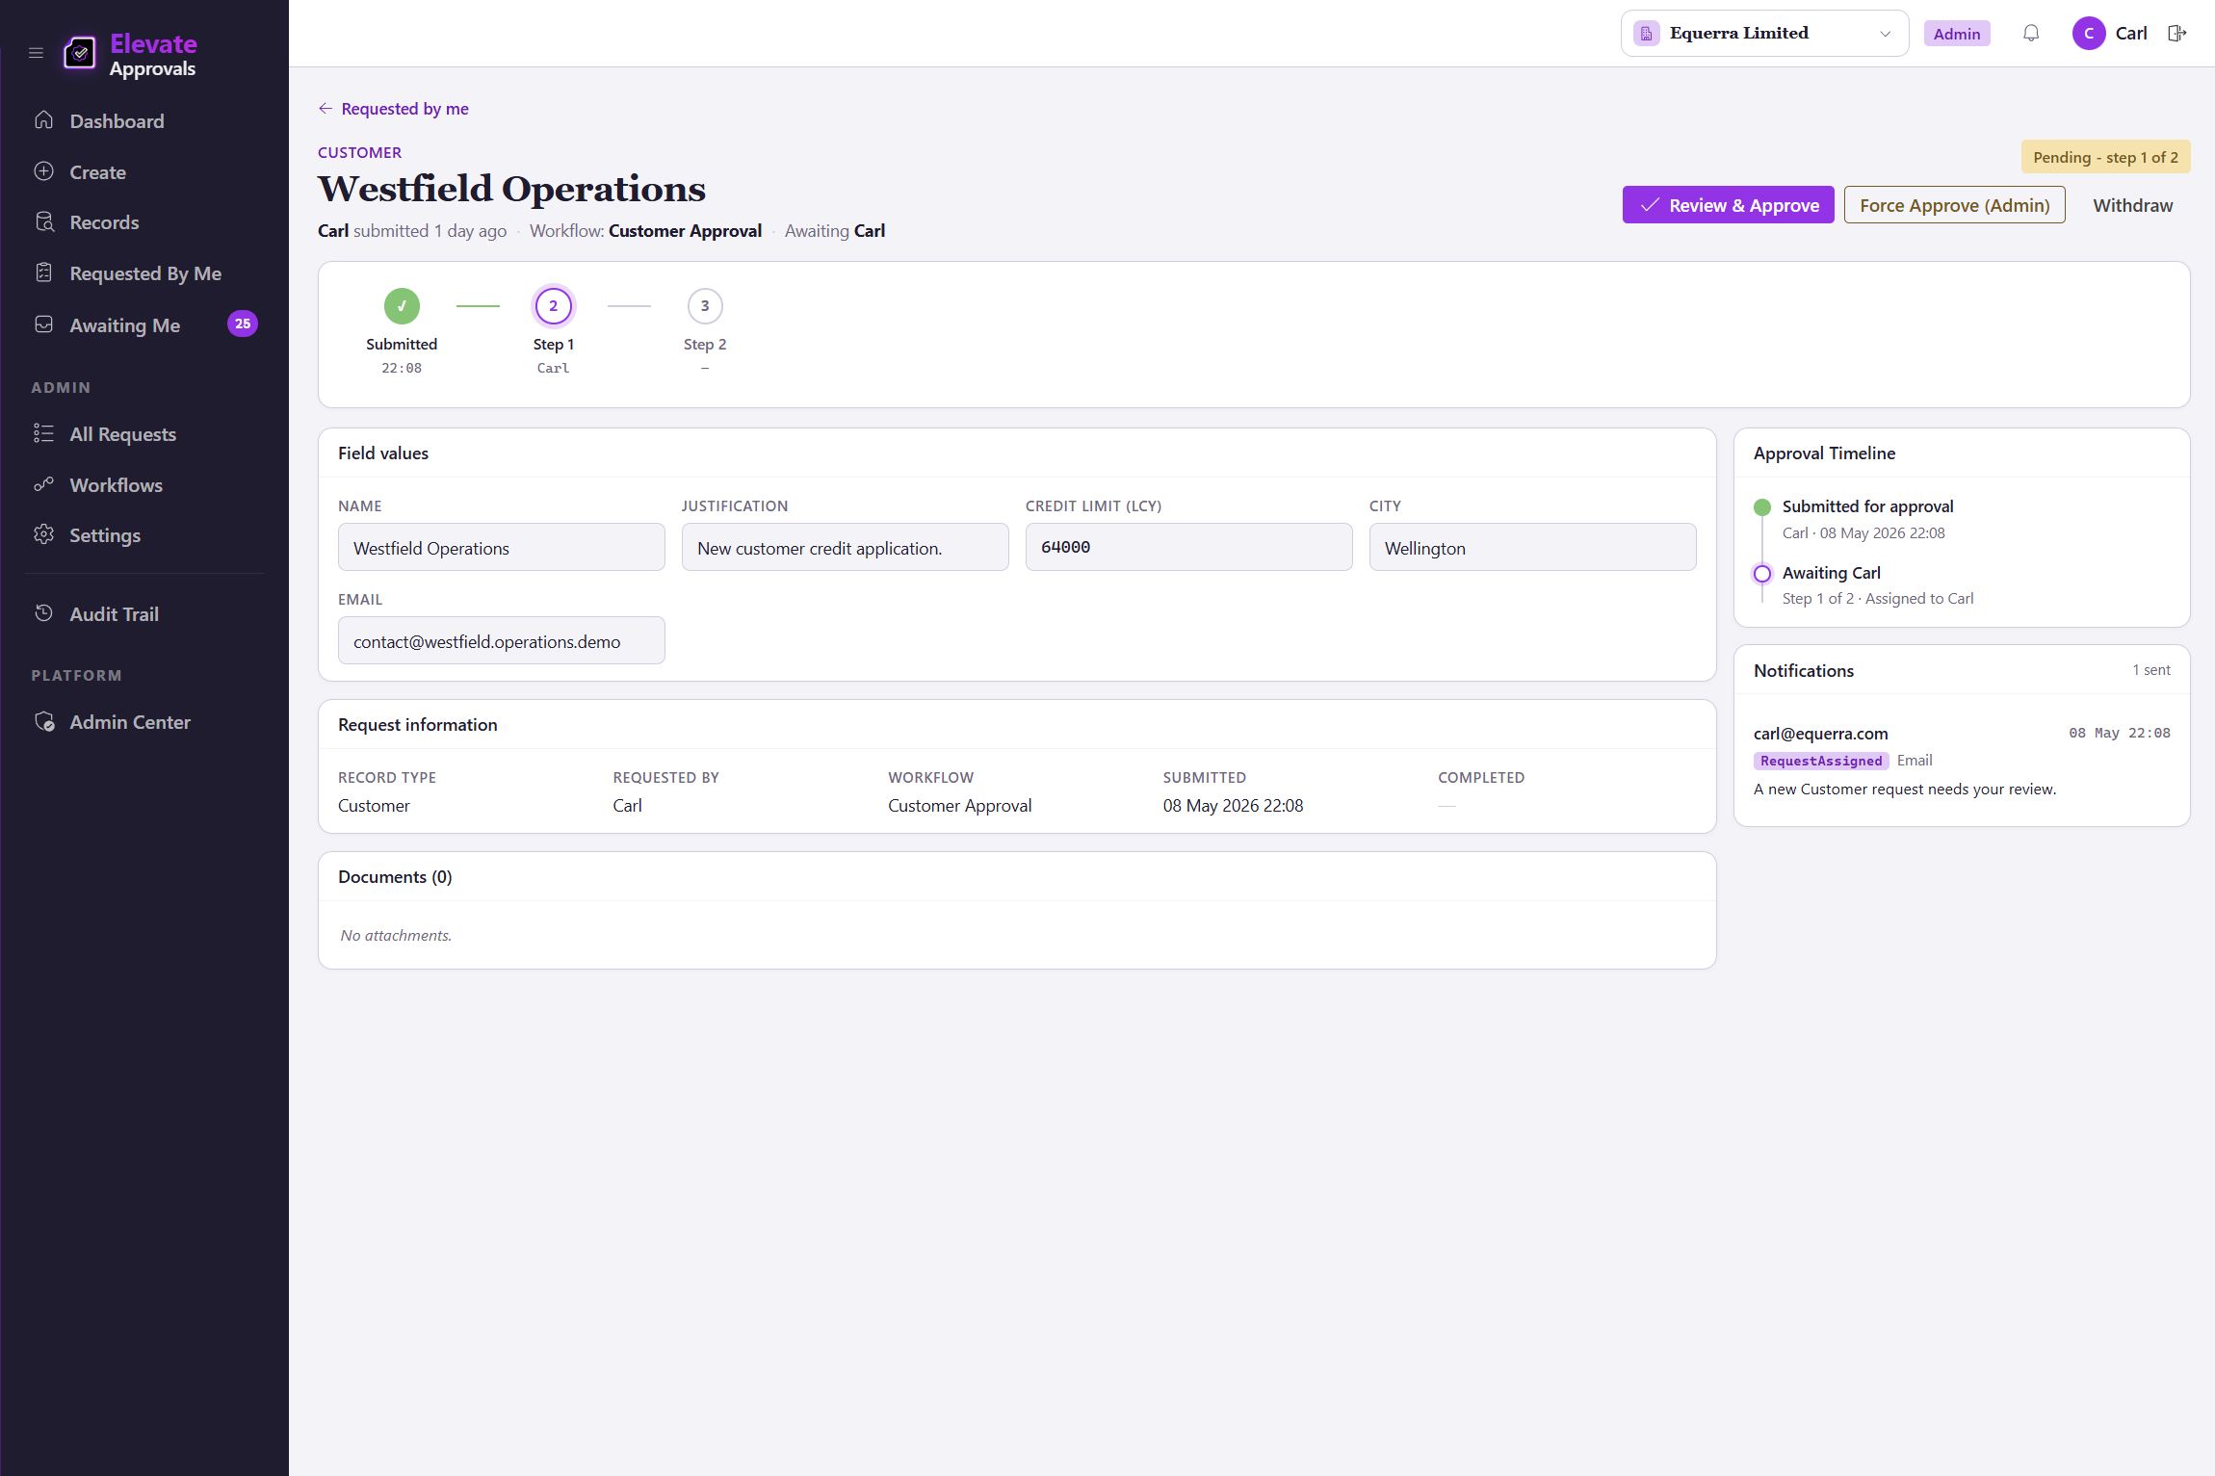Click the Approval Timeline heading
2215x1476 pixels.
1824,453
